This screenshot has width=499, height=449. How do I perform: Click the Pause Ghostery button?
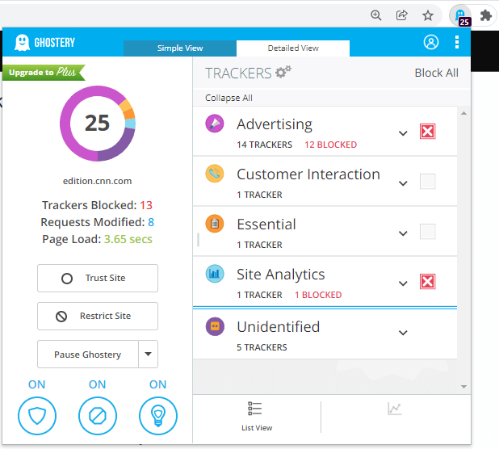coord(88,355)
